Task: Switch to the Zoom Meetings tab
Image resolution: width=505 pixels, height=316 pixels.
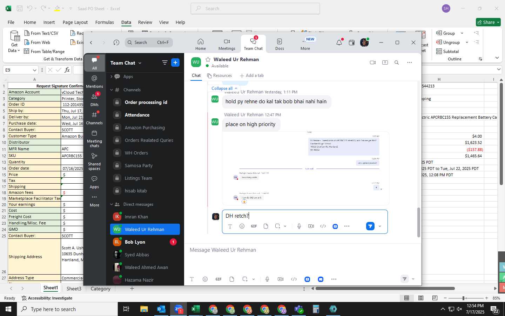Action: [x=227, y=44]
